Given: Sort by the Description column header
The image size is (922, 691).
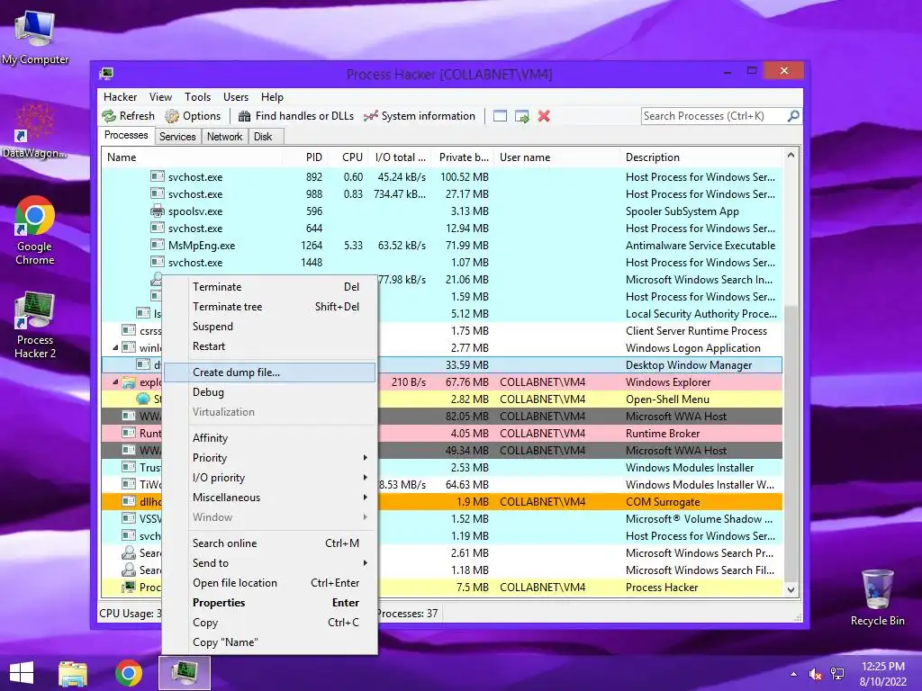Looking at the screenshot, I should coord(702,157).
